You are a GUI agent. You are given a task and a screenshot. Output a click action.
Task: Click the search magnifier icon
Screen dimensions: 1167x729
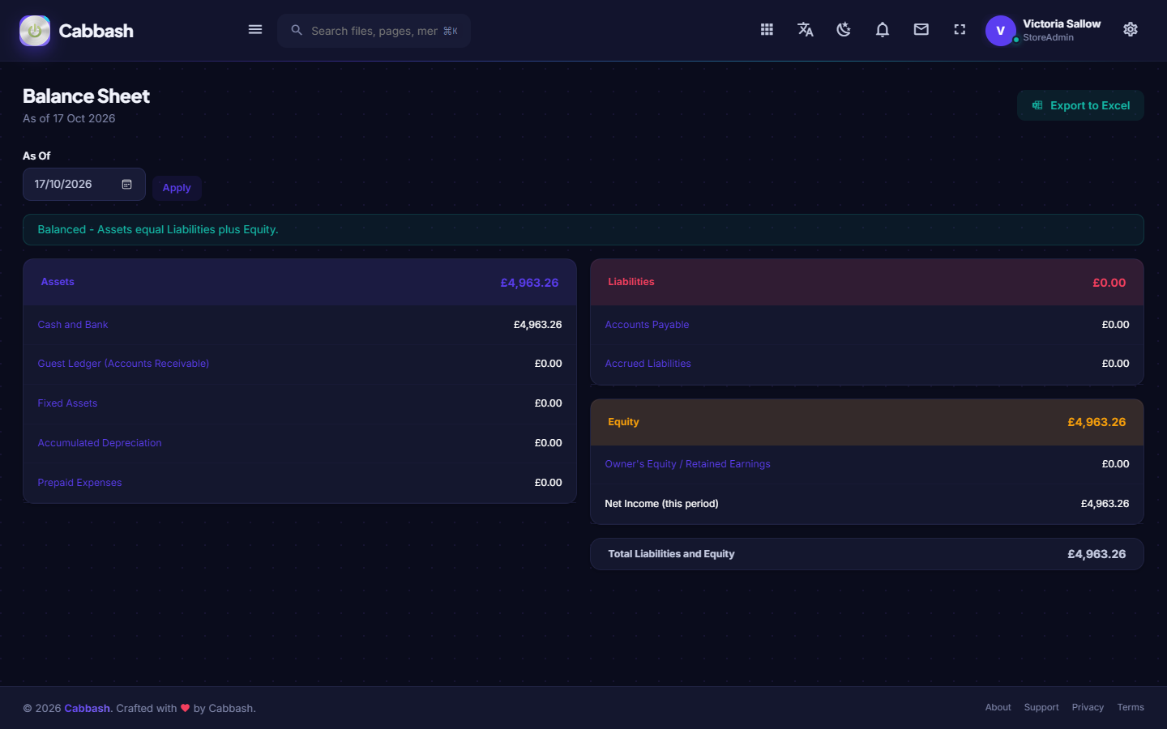pos(297,30)
